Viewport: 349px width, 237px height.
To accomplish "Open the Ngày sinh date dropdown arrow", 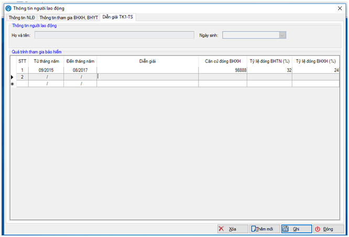I will point(282,35).
